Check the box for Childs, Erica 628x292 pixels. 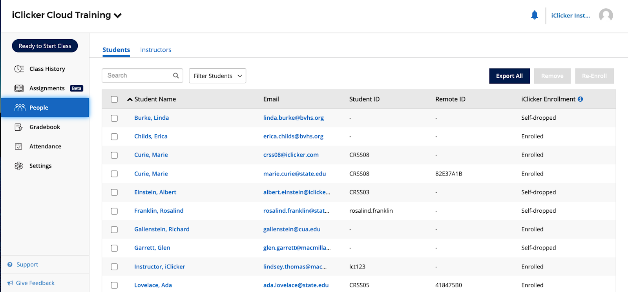click(114, 137)
